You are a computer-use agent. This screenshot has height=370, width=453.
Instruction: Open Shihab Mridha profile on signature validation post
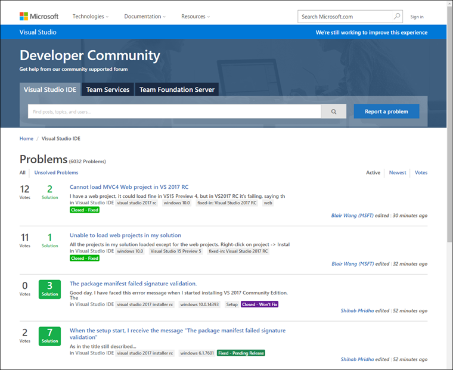tap(358, 310)
